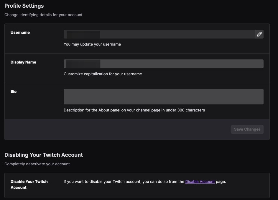Click the Bio 300 characters description hint
Image resolution: width=278 pixels, height=200 pixels.
[134, 110]
